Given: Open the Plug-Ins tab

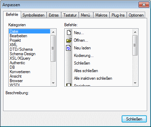Looking at the screenshot, I should [x=118, y=15].
